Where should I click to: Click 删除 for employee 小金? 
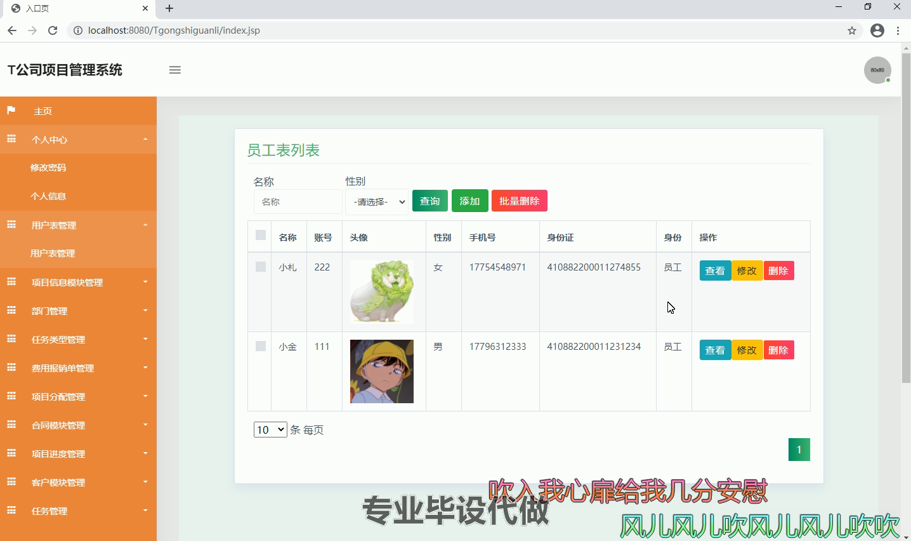point(778,350)
